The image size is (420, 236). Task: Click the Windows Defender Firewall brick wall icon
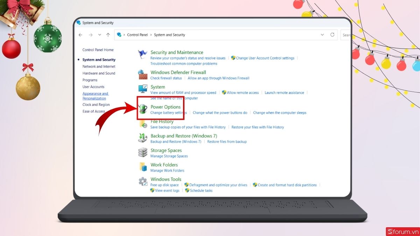142,74
